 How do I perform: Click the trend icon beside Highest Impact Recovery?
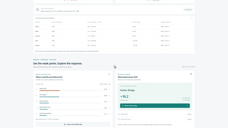coord(121,86)
